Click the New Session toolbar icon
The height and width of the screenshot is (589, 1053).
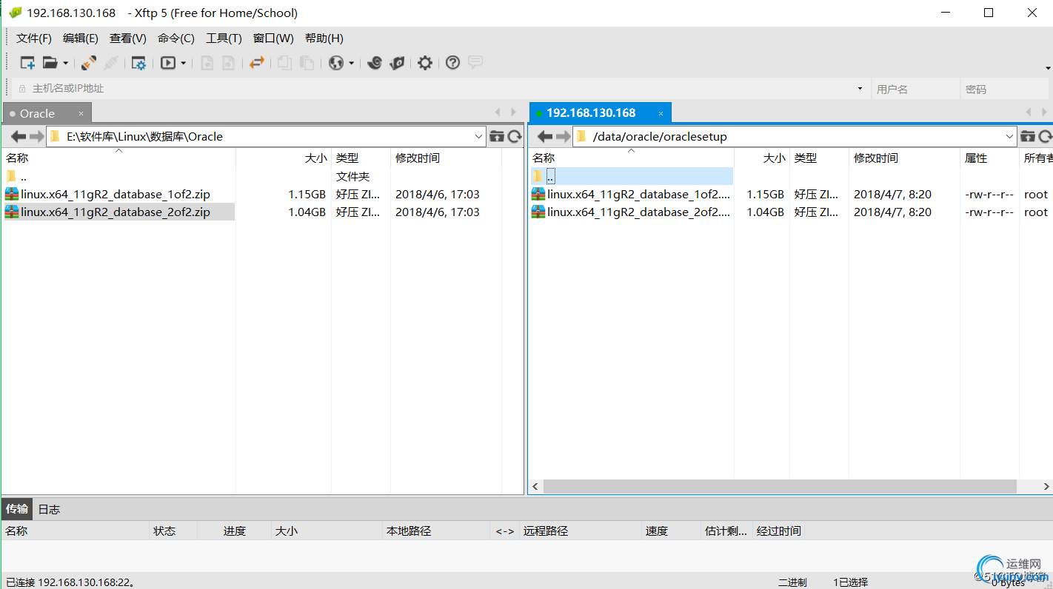point(27,63)
